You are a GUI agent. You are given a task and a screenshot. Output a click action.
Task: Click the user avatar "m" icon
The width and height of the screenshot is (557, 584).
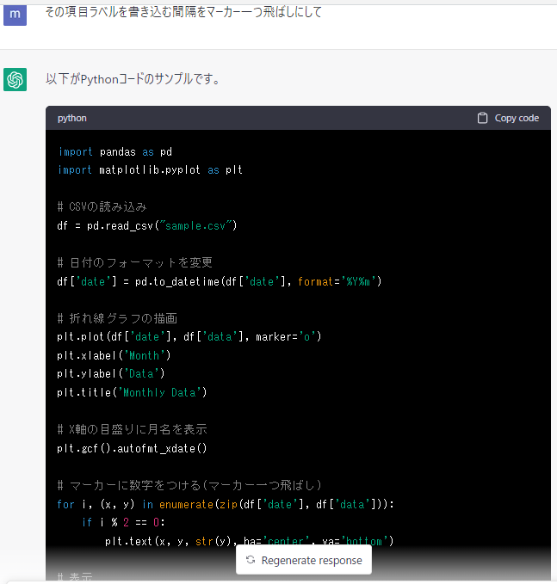pos(15,14)
